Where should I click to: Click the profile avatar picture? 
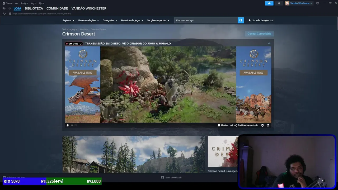pyautogui.click(x=287, y=3)
